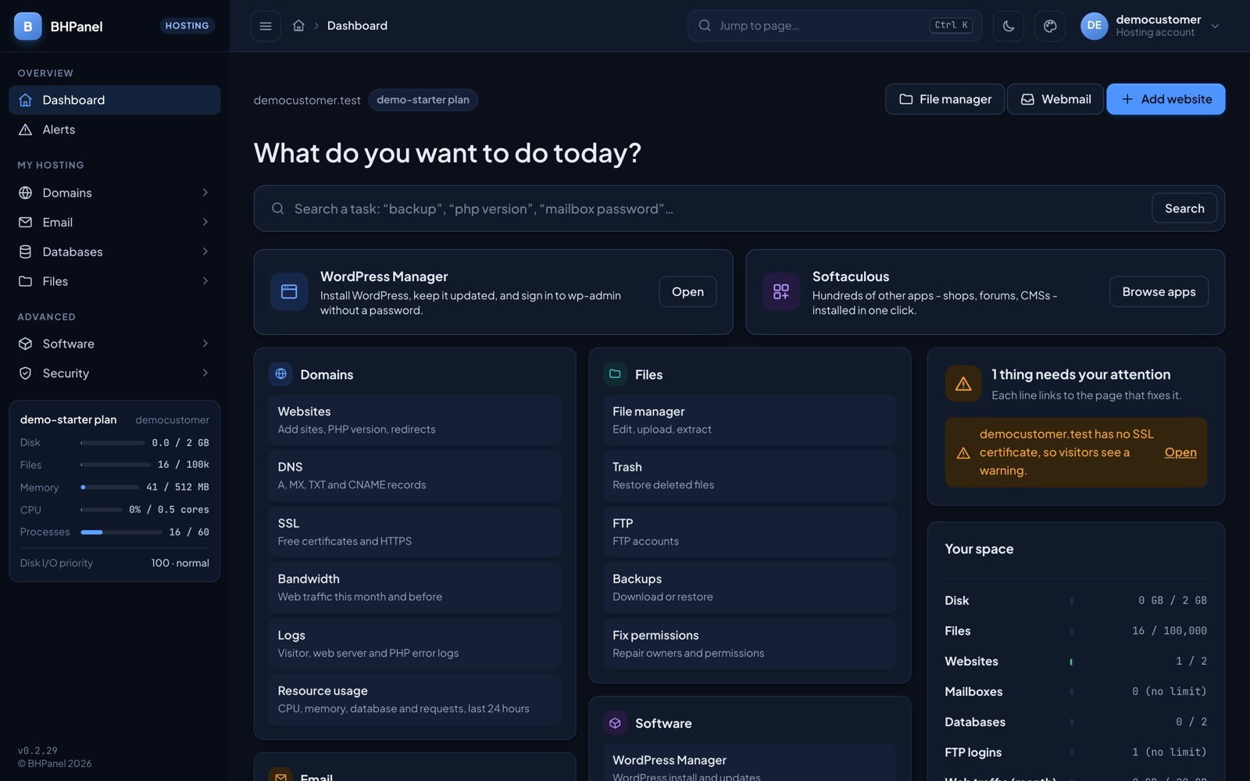Click the Email envelope icon in sidebar

pyautogui.click(x=26, y=223)
